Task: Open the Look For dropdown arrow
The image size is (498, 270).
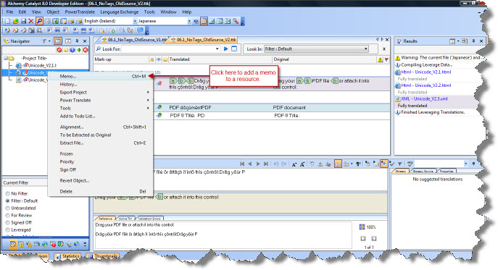Action: [217, 48]
